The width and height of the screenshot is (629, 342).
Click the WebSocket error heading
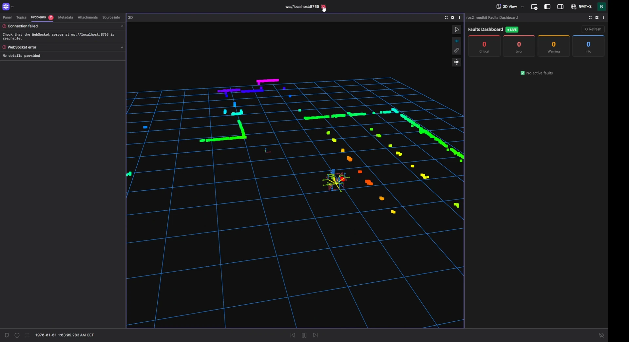[22, 47]
